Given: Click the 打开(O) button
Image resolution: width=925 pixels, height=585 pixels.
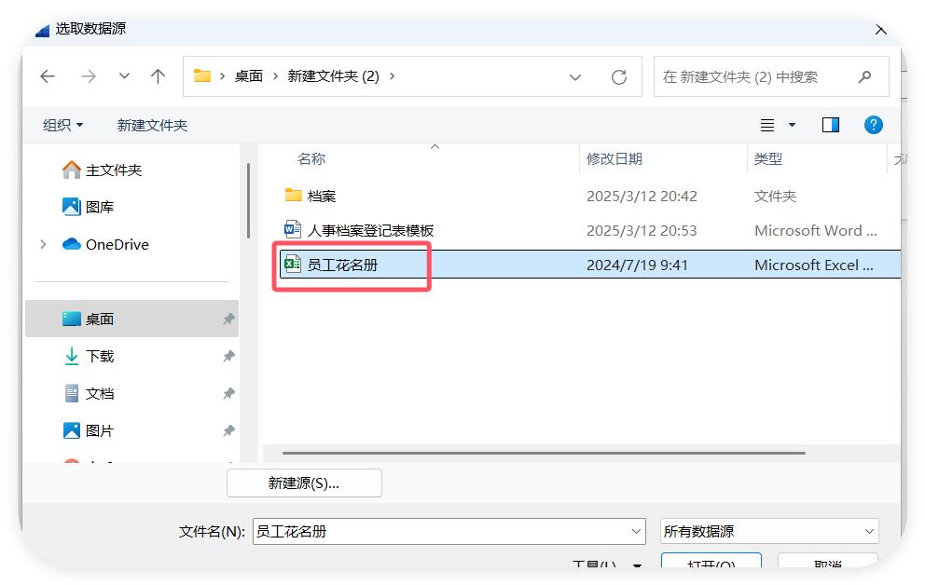Looking at the screenshot, I should click(711, 562).
